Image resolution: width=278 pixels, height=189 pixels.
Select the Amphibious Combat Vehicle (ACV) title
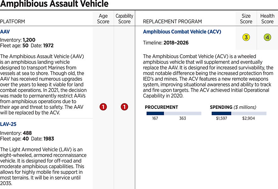click(182, 32)
